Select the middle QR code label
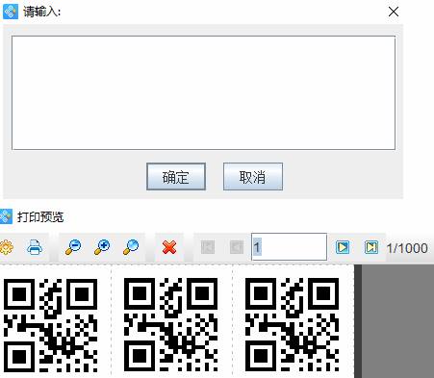 (171, 324)
